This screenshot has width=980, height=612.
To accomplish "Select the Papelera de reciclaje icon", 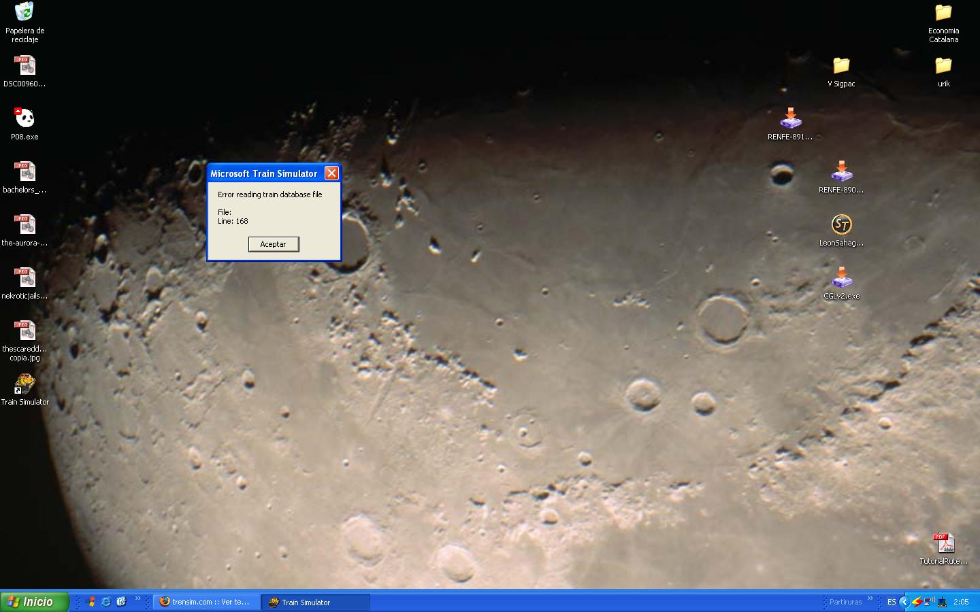I will tap(24, 14).
